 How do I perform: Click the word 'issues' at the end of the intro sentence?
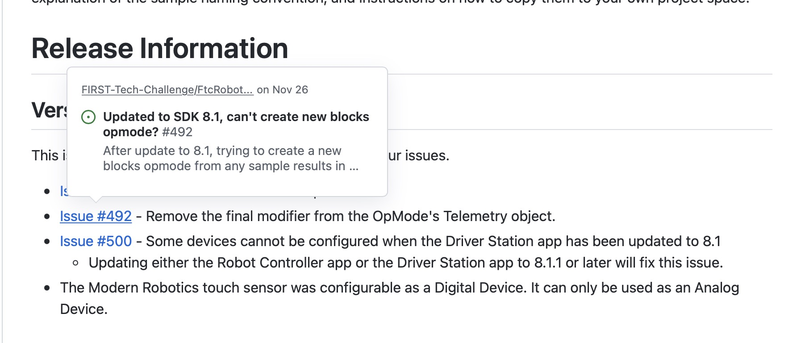click(429, 155)
